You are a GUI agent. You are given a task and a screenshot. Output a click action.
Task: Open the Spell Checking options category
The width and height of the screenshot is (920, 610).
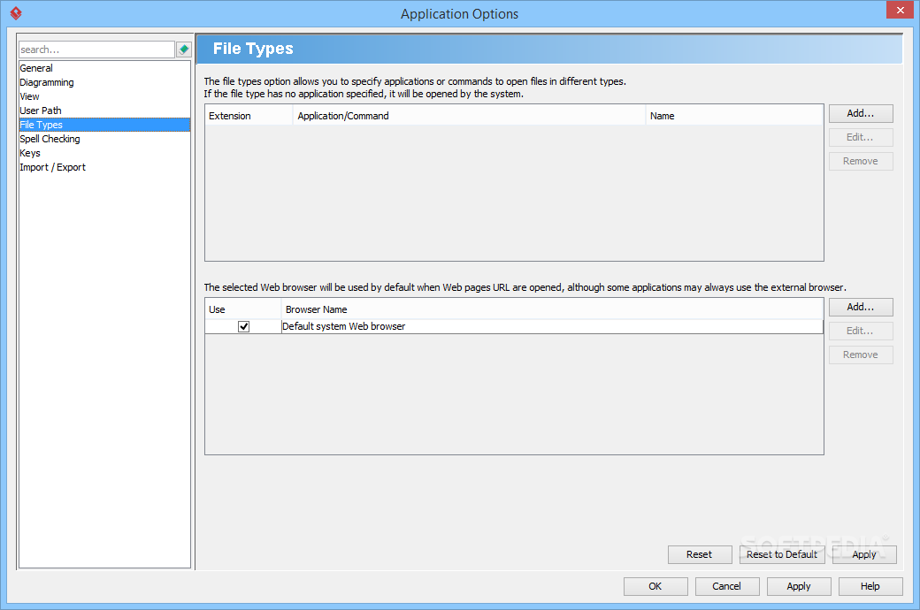pyautogui.click(x=104, y=139)
